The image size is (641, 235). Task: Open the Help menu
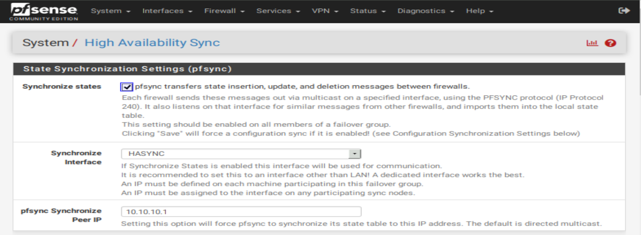click(480, 11)
